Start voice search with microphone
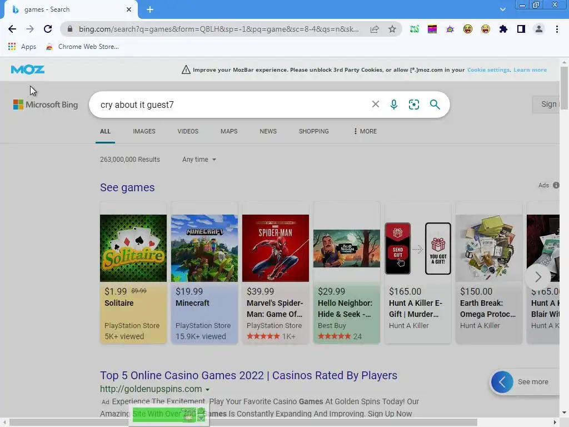569x427 pixels. coord(394,105)
